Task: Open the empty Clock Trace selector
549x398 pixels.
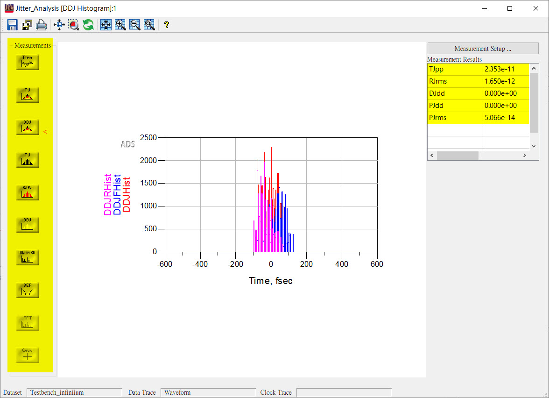Action: pyautogui.click(x=344, y=392)
